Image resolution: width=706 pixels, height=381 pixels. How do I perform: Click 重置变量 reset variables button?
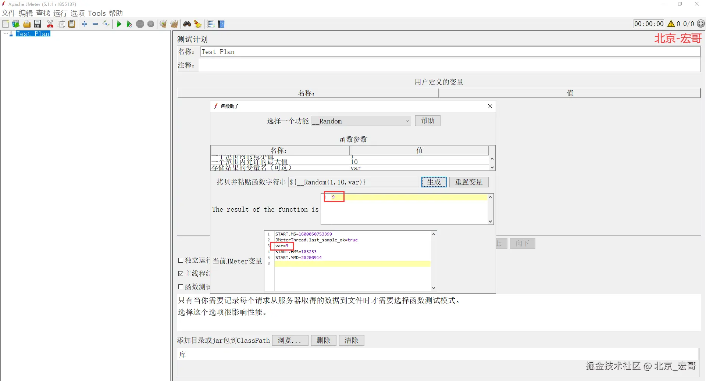click(469, 182)
